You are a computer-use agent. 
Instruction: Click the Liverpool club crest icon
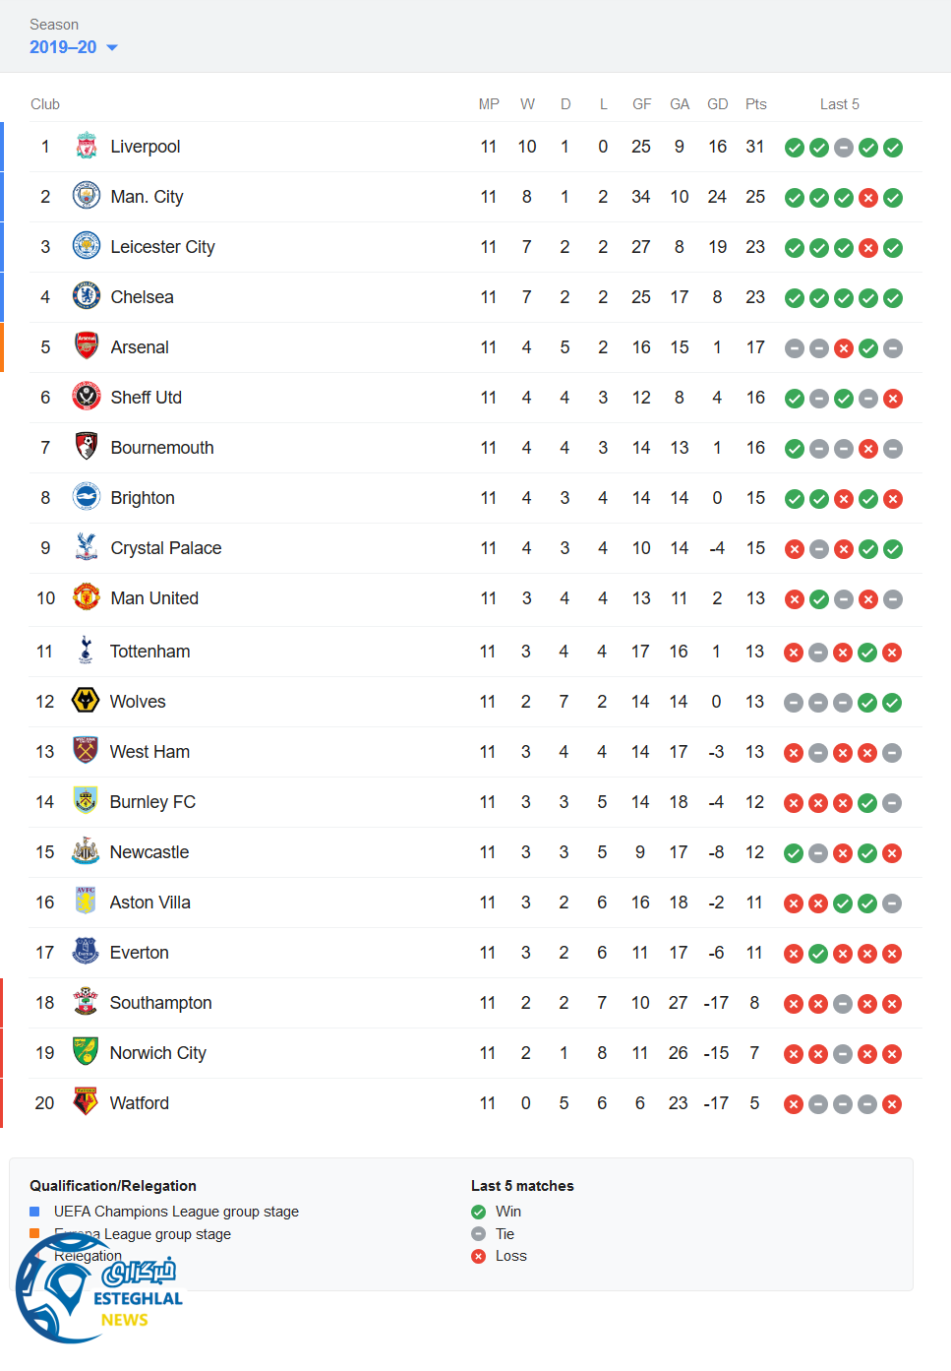(87, 147)
